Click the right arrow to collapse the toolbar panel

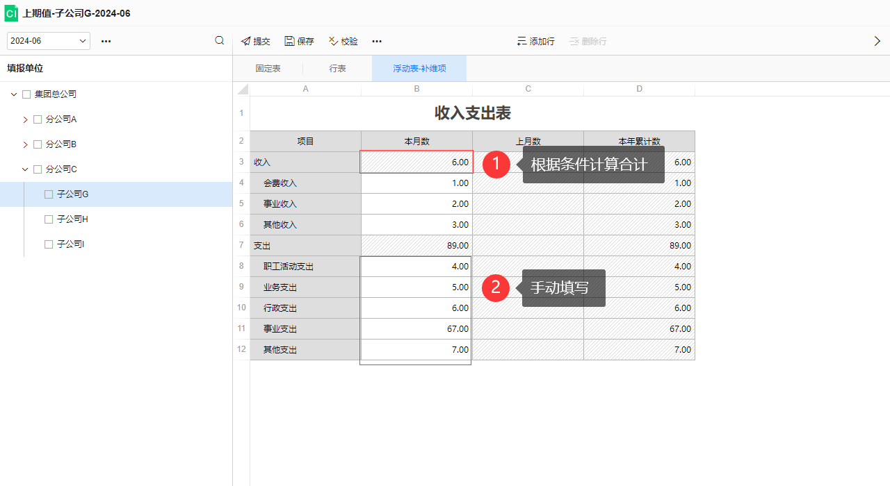coord(877,41)
